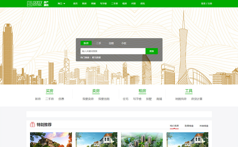Open 别墅 link under 租房
The width and height of the screenshot is (238, 147).
[x=149, y=99]
